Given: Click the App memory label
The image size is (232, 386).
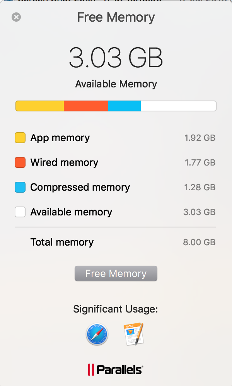Looking at the screenshot, I should click(60, 138).
